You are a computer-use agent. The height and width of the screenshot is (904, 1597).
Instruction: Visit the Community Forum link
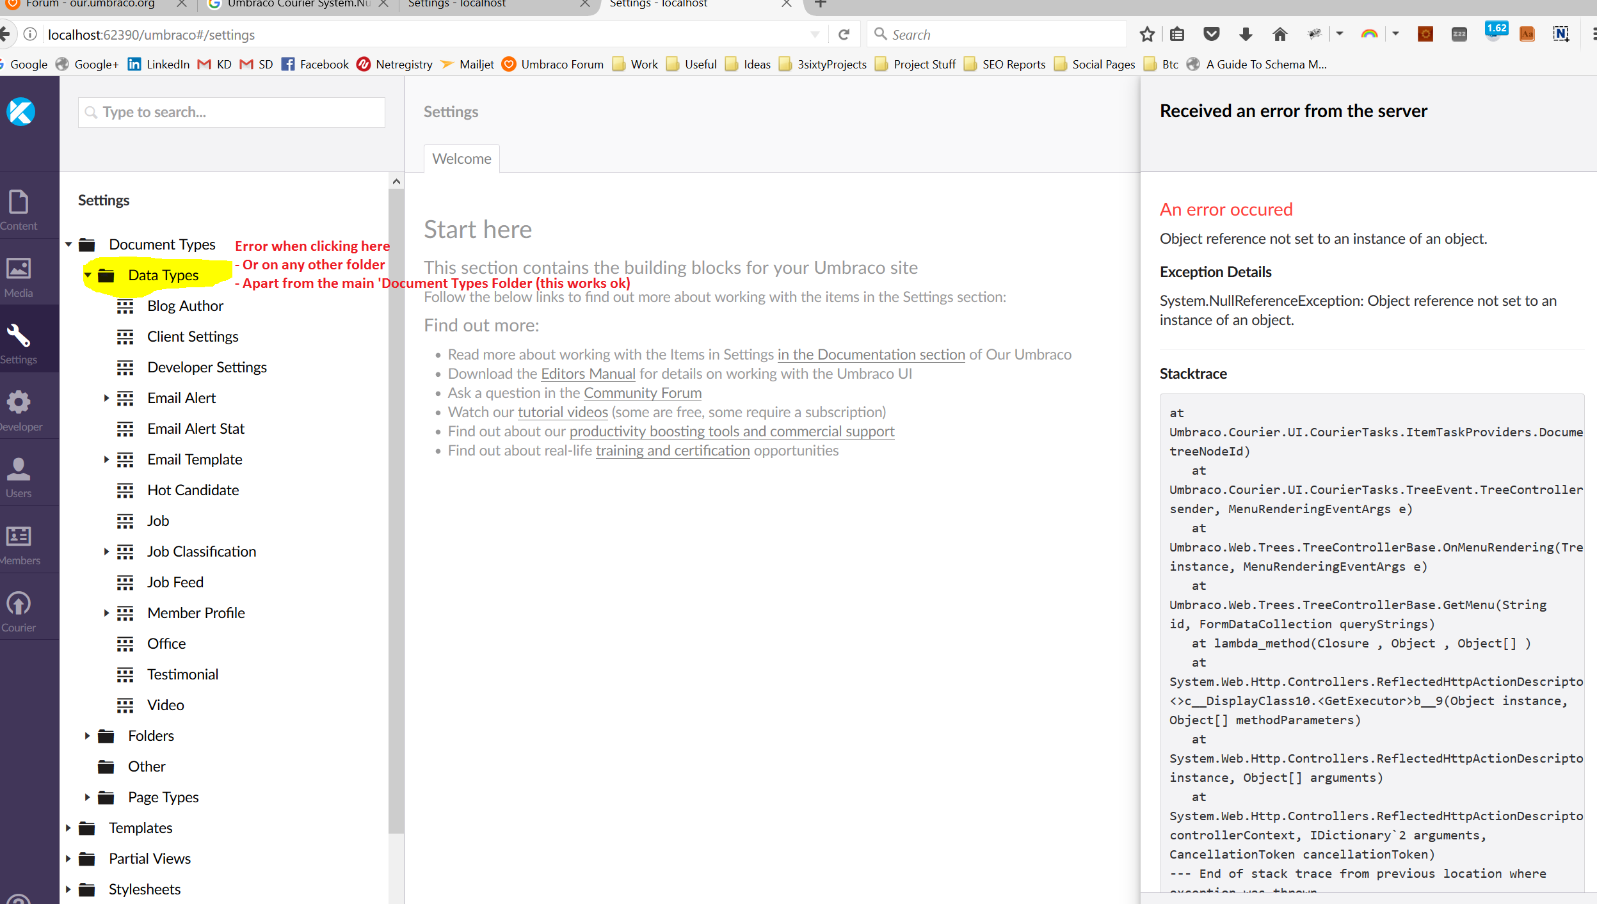click(643, 393)
